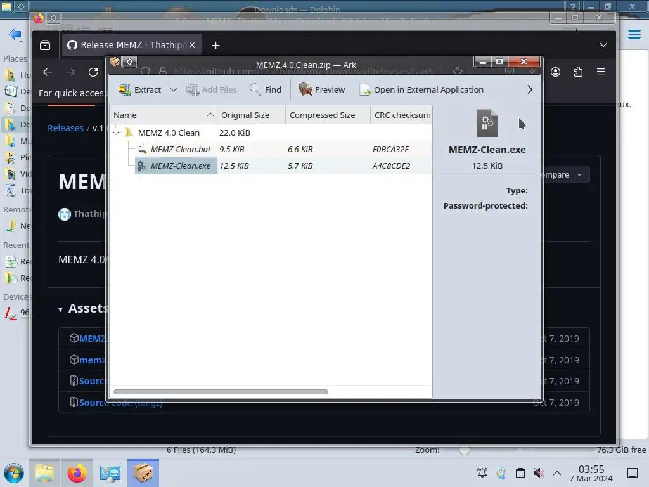Open the KDE application launcher start button
The width and height of the screenshot is (649, 487).
tap(14, 473)
